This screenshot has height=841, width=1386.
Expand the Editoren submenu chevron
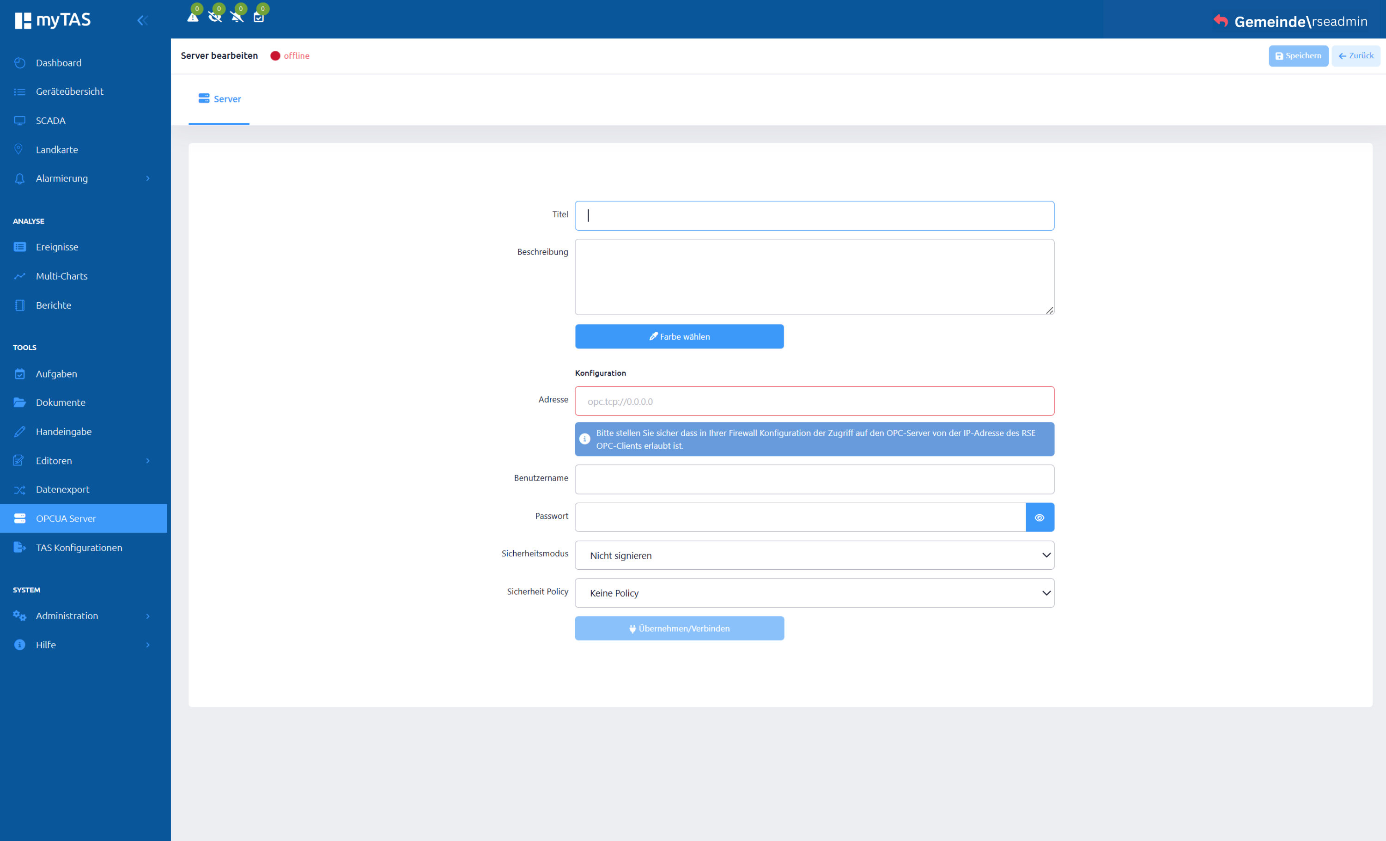(x=148, y=461)
